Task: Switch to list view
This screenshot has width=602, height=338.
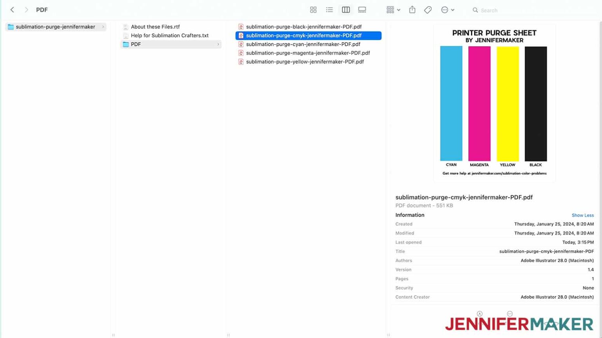Action: point(329,10)
